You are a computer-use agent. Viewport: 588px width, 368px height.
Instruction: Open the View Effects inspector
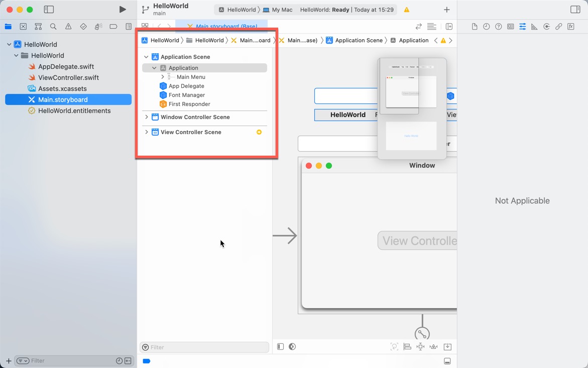pos(571,26)
